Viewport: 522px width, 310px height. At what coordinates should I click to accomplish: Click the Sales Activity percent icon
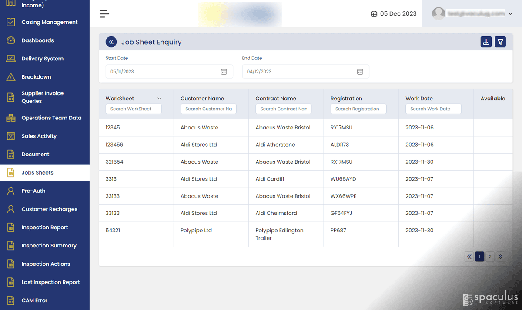11,136
